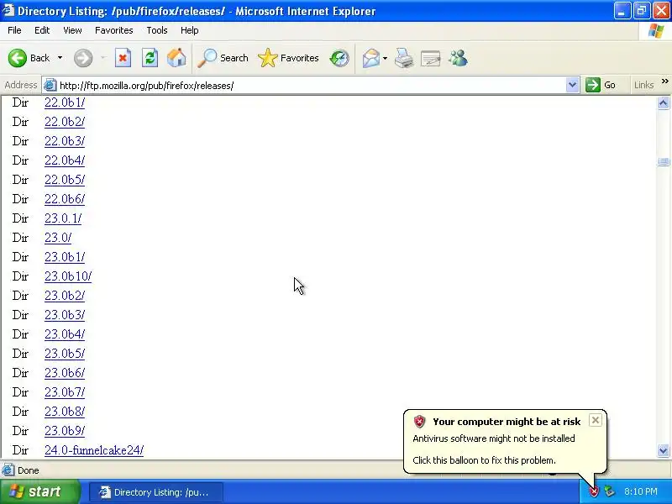Open the 22.0b1/ directory link

click(x=65, y=102)
